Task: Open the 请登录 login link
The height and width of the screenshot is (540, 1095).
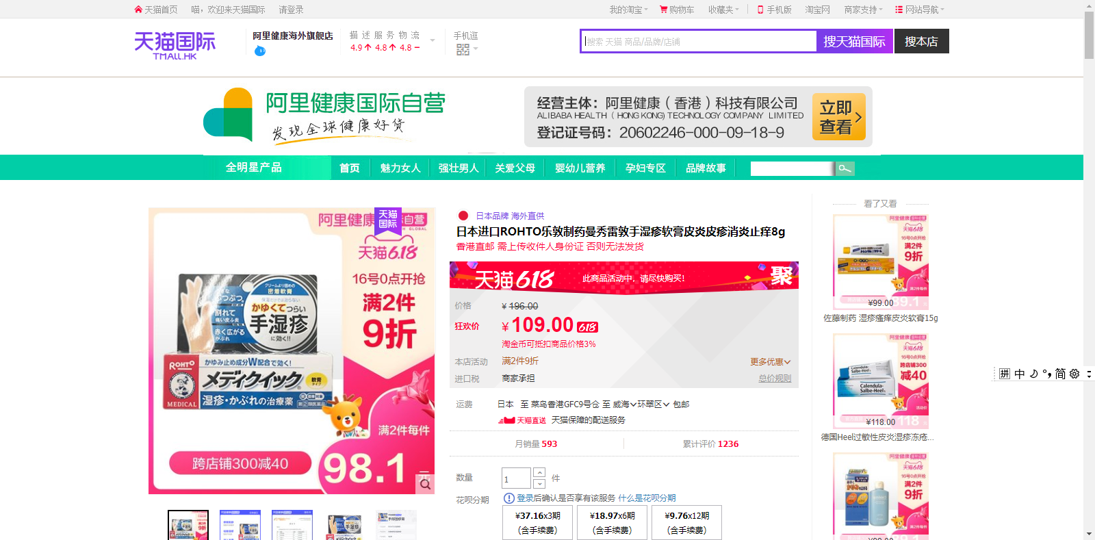Action: pyautogui.click(x=291, y=10)
